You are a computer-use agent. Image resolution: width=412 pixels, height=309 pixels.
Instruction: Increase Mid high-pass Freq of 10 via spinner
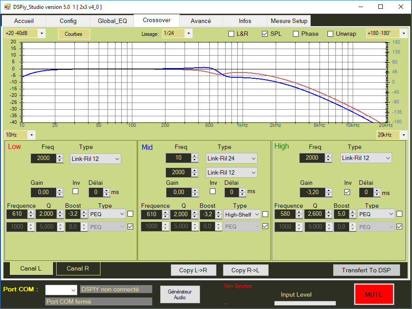tap(195, 156)
